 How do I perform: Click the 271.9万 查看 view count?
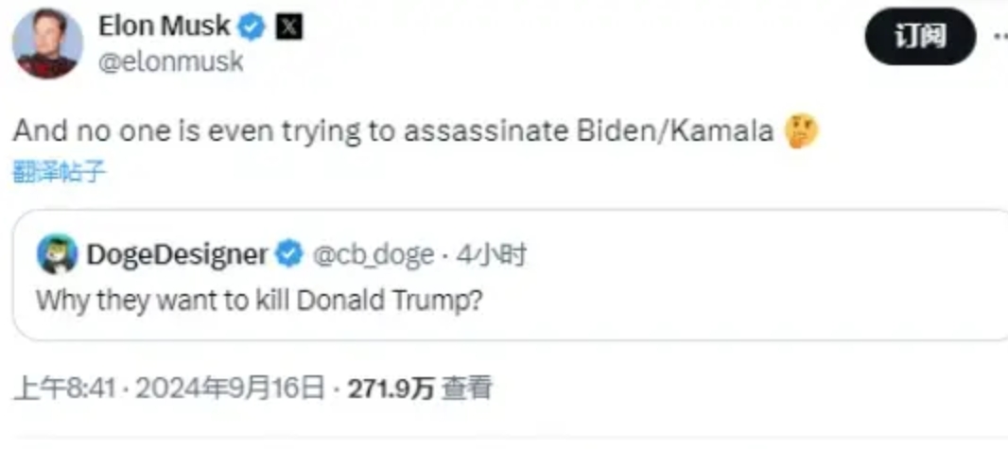[x=420, y=389]
